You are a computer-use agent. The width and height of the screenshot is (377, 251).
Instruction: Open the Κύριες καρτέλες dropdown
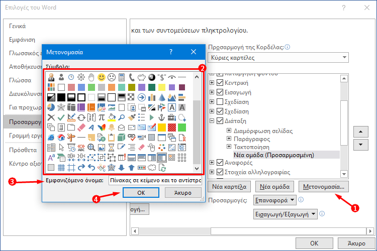[278, 58]
